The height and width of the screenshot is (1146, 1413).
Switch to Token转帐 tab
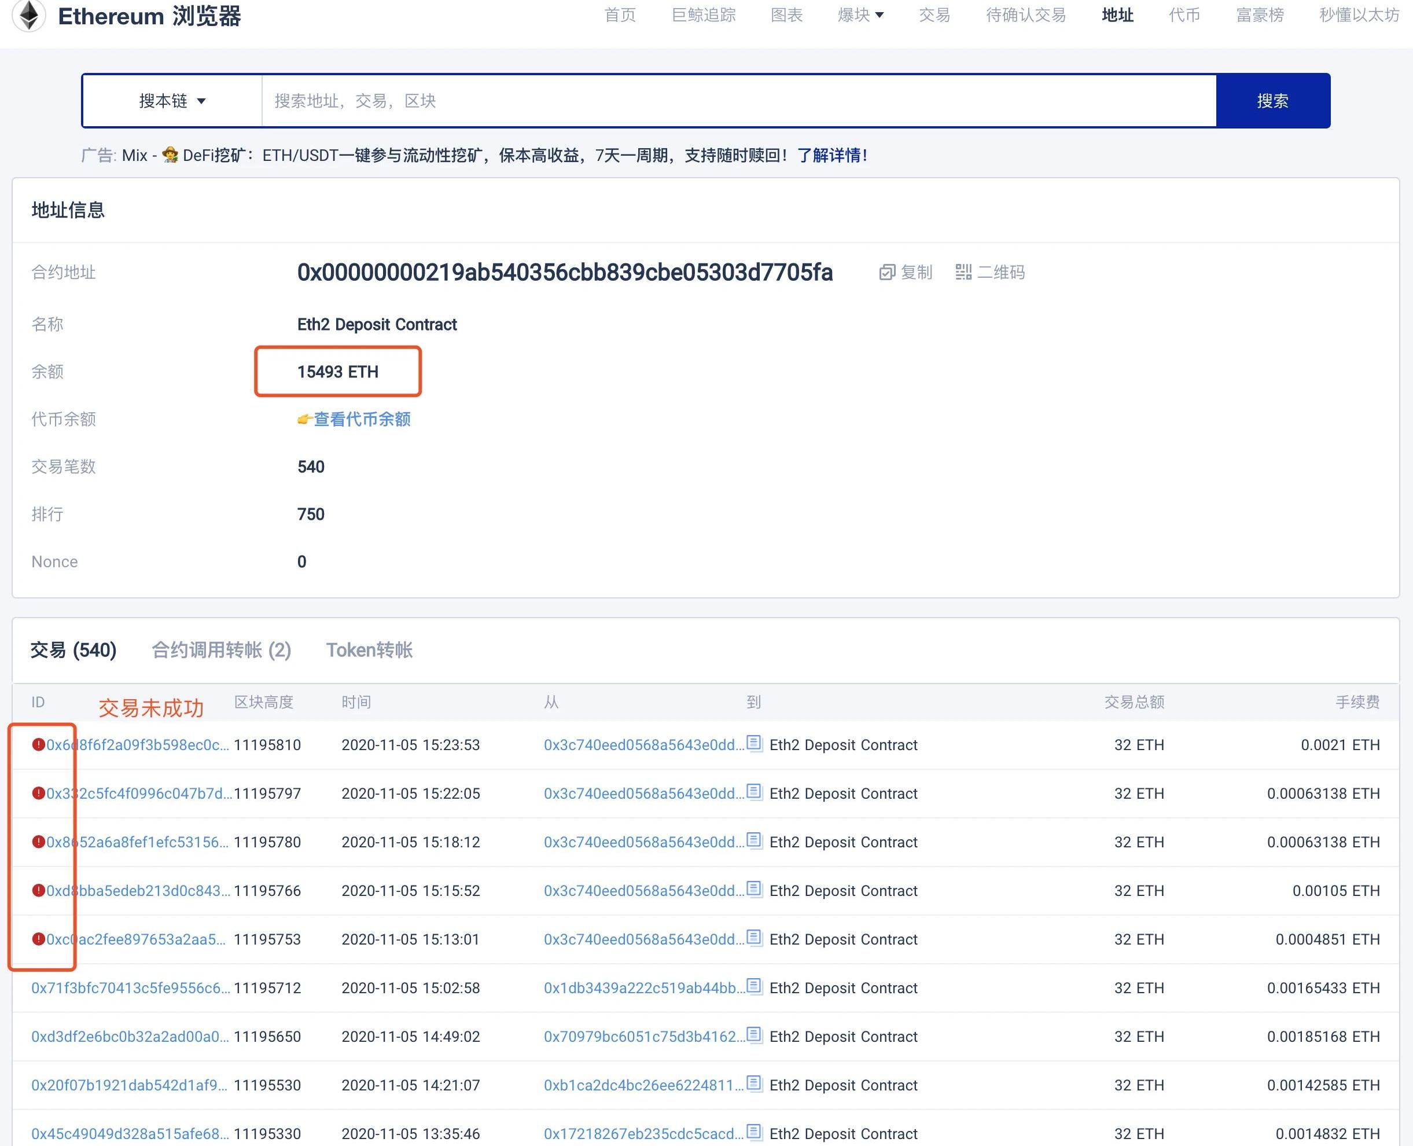pos(369,650)
